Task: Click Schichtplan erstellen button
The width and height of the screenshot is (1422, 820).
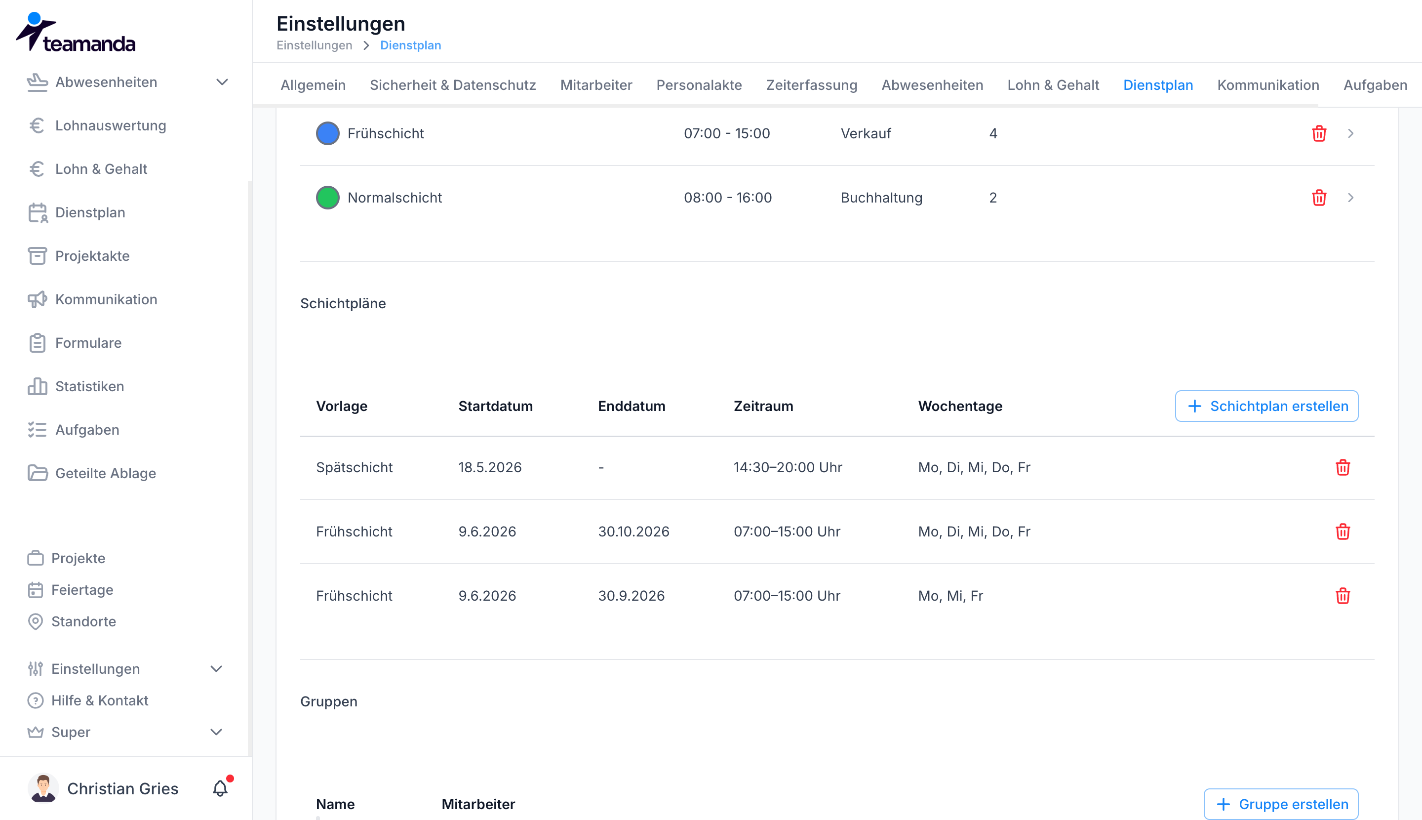Action: (x=1266, y=406)
